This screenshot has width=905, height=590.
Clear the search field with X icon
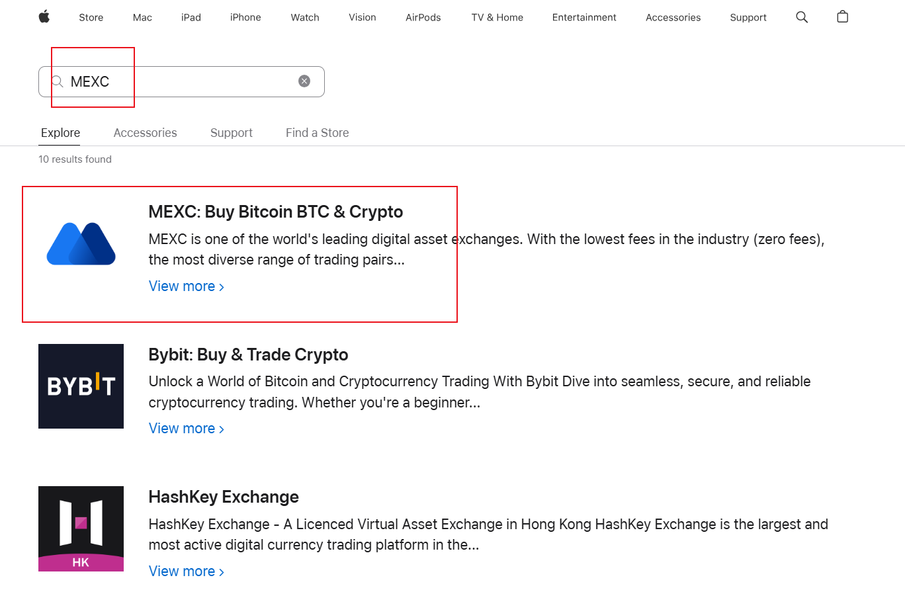(304, 81)
